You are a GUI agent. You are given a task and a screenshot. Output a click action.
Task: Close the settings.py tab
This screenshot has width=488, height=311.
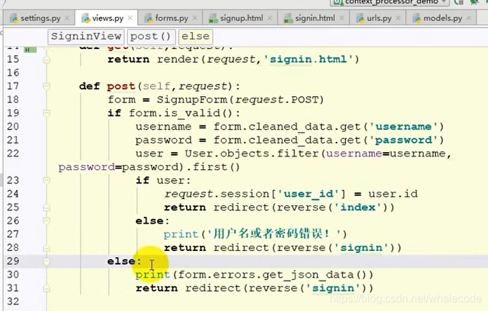pyautogui.click(x=67, y=18)
